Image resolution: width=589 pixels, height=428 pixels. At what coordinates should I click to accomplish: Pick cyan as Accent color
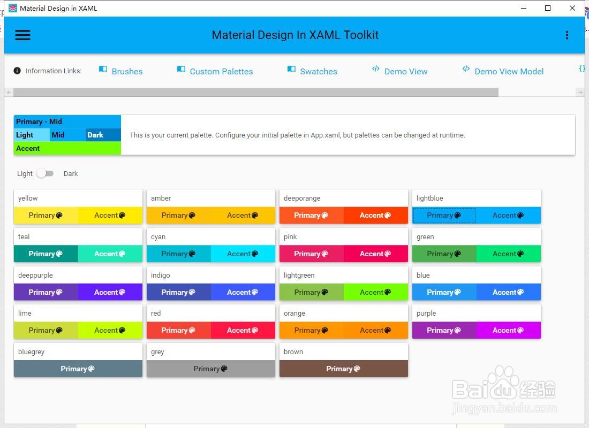(243, 254)
